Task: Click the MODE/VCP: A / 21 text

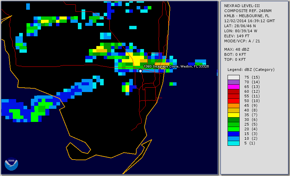Action: point(242,41)
